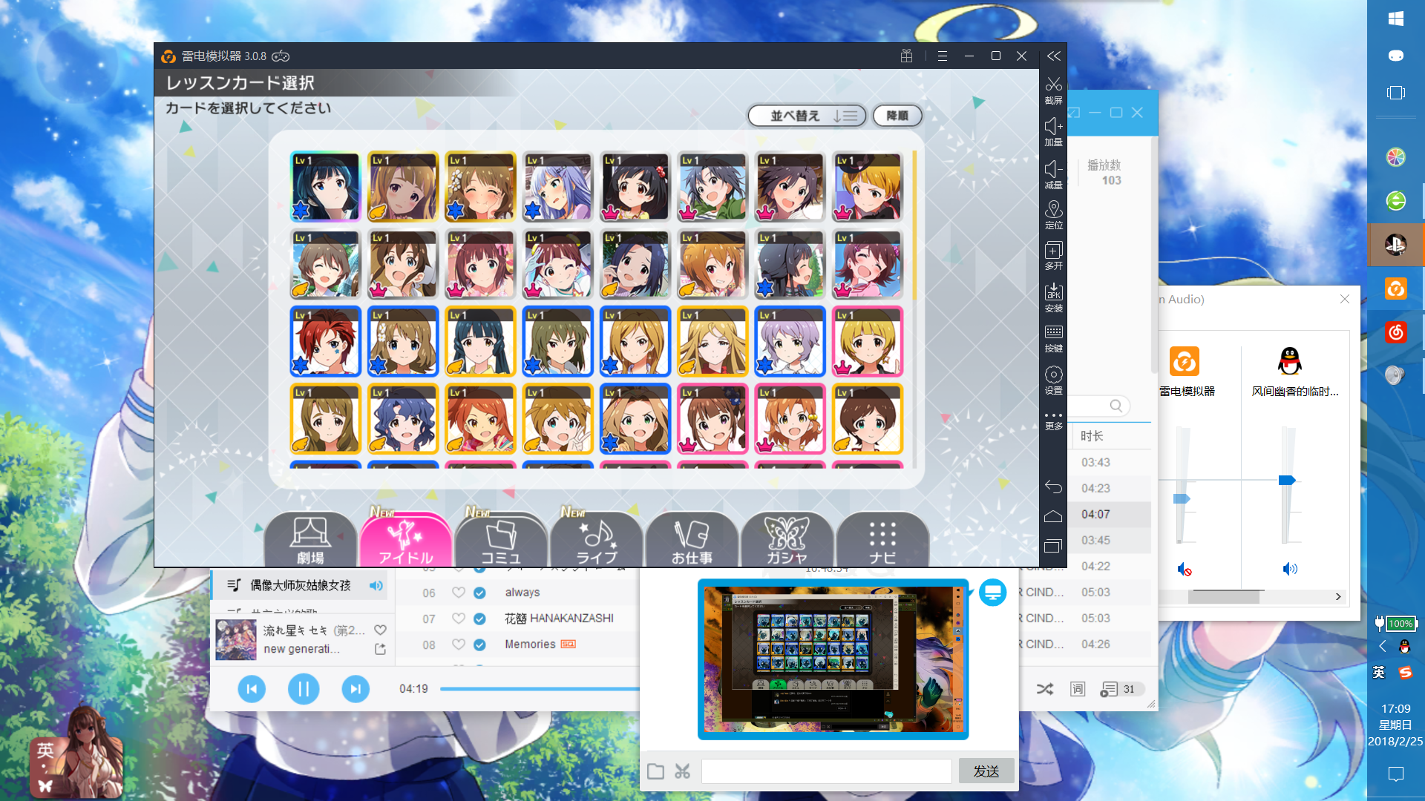Switch to the コミュ commu tab
The height and width of the screenshot is (801, 1425).
pos(501,540)
